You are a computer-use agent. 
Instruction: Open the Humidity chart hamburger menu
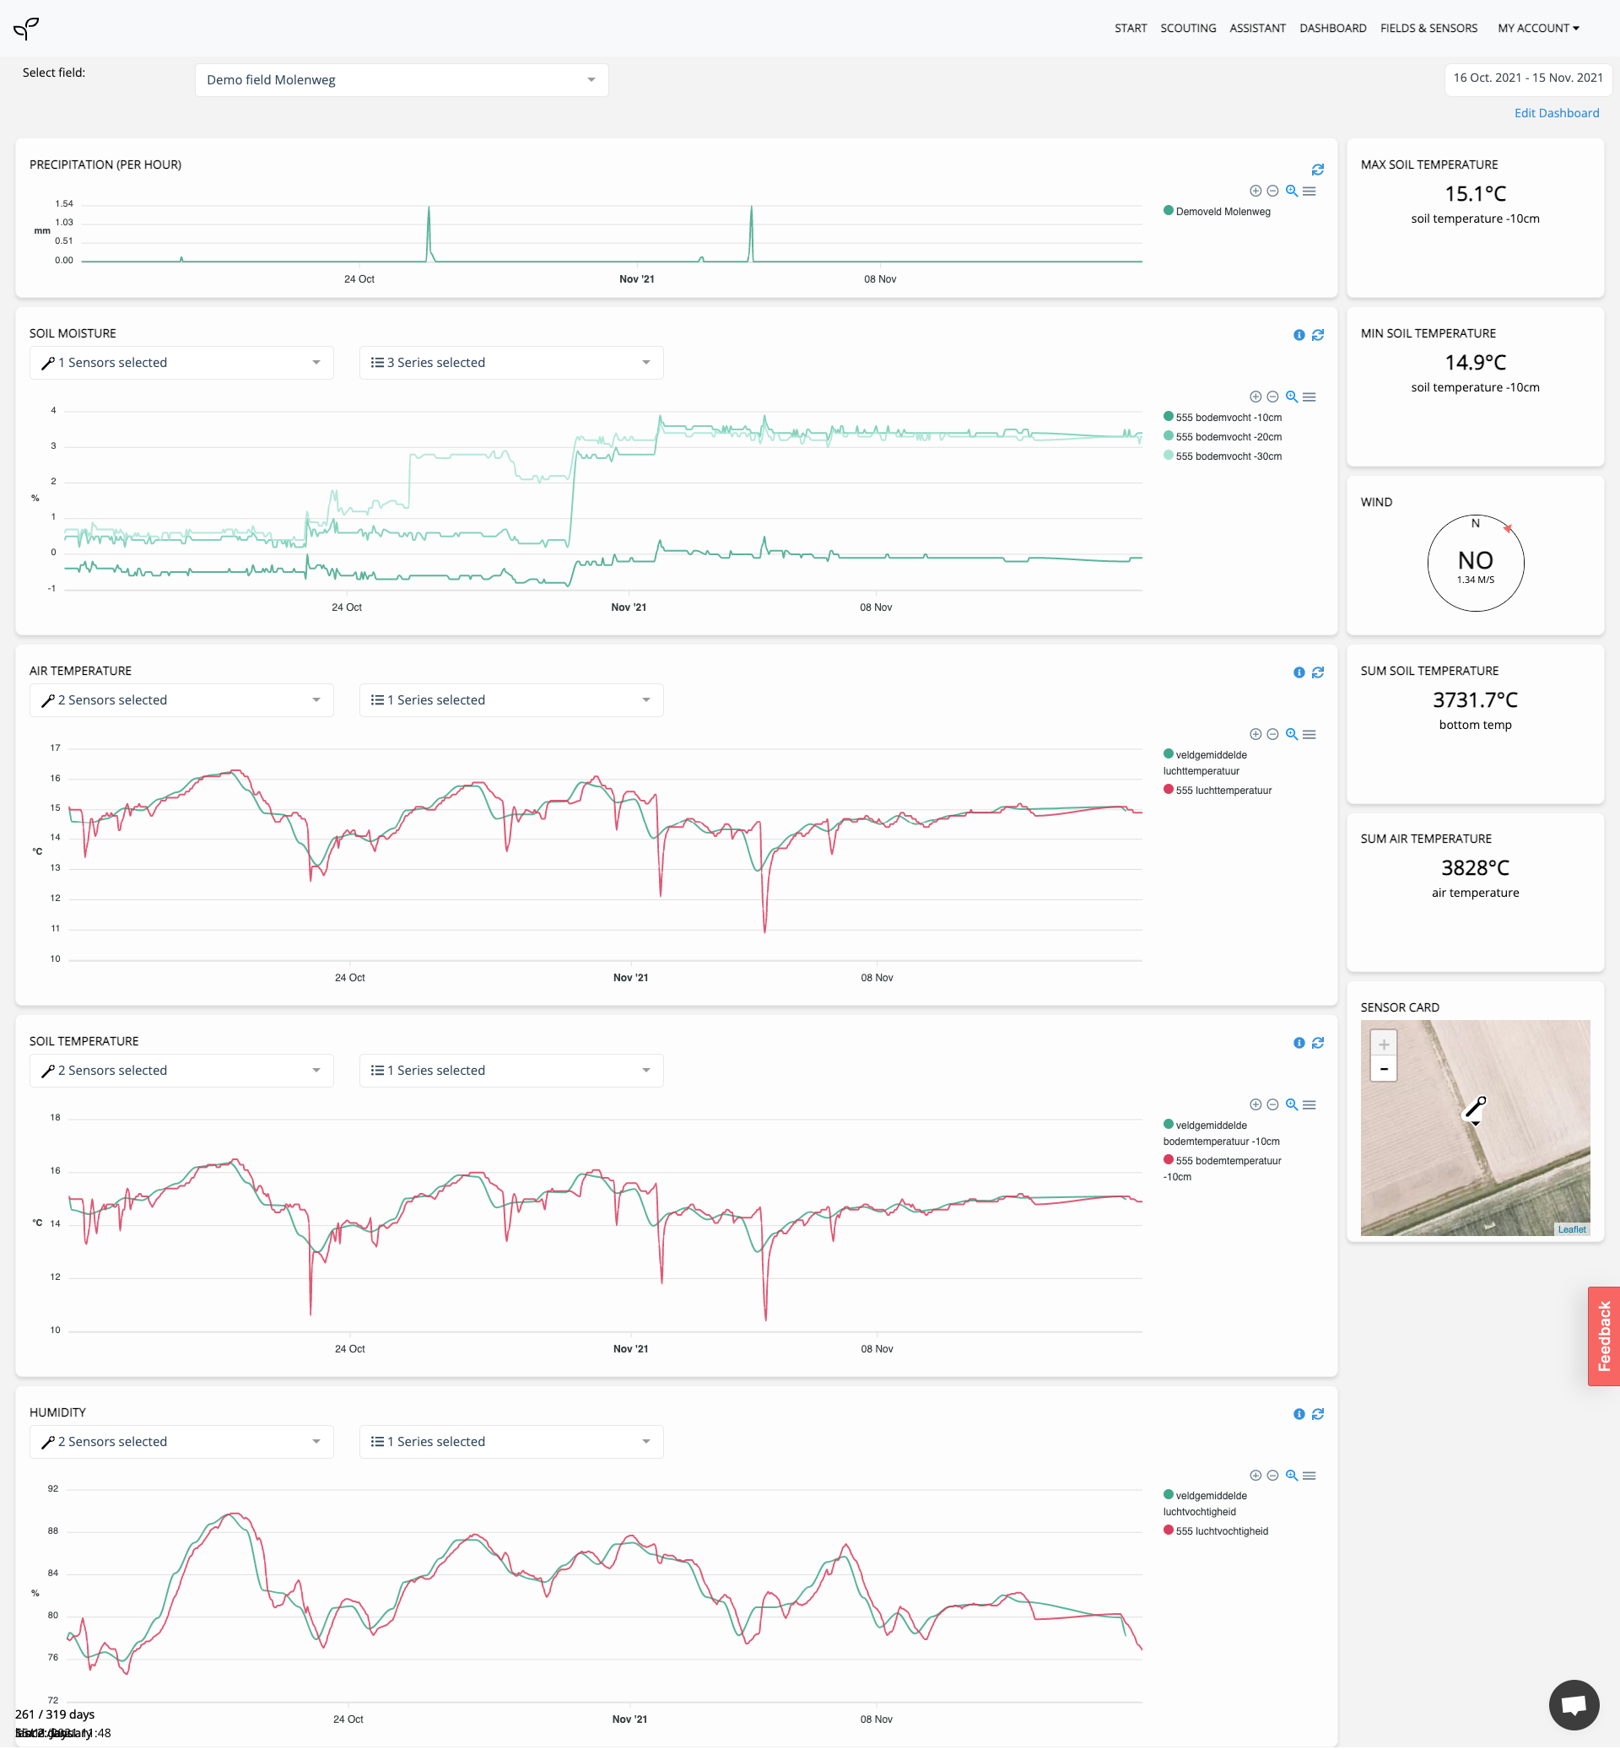[x=1309, y=1476]
